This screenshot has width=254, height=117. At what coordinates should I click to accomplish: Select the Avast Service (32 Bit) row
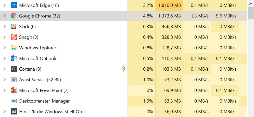[124, 80]
